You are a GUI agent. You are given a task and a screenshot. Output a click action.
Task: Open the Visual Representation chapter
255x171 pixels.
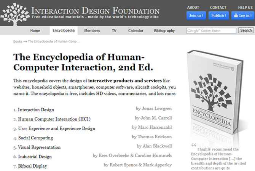click(x=39, y=147)
